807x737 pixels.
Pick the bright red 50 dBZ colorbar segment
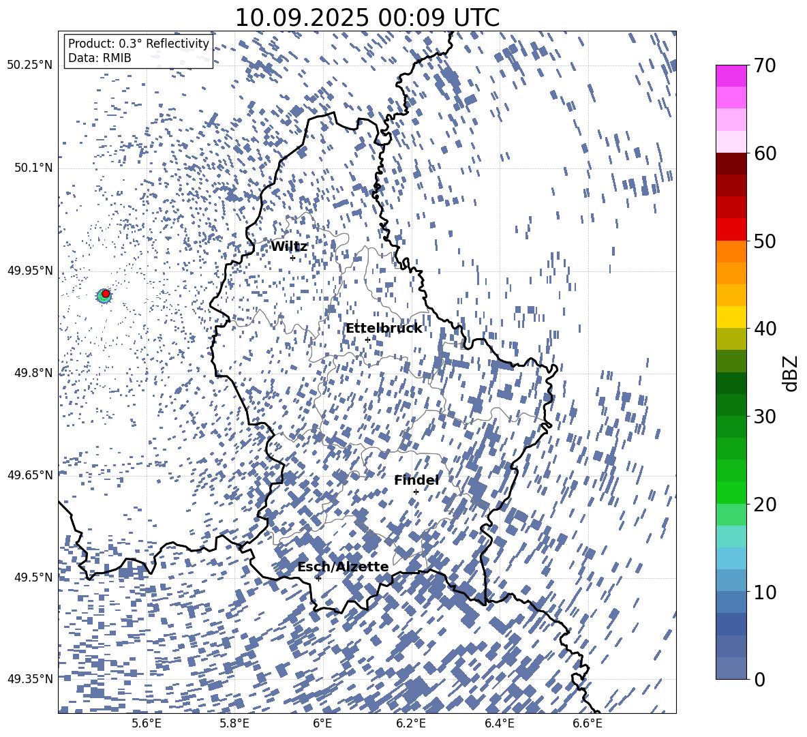tap(731, 230)
